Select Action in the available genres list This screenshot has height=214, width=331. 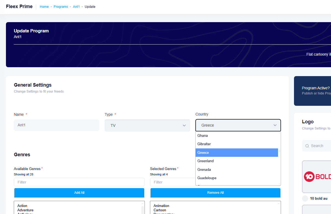[22, 206]
